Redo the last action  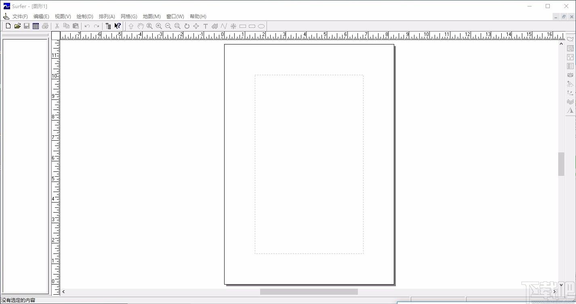pyautogui.click(x=97, y=26)
